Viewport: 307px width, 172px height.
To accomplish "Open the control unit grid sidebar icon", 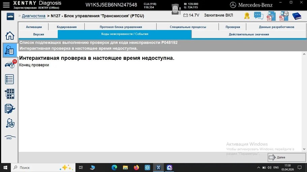I will (x=9, y=94).
